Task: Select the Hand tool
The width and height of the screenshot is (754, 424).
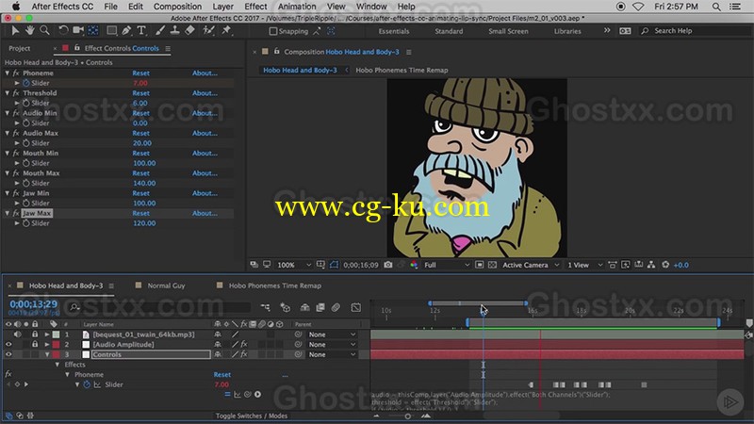Action: pos(30,31)
